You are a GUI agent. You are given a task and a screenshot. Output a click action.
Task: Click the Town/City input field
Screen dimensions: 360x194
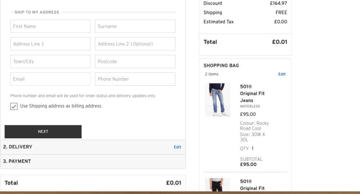coord(50,62)
